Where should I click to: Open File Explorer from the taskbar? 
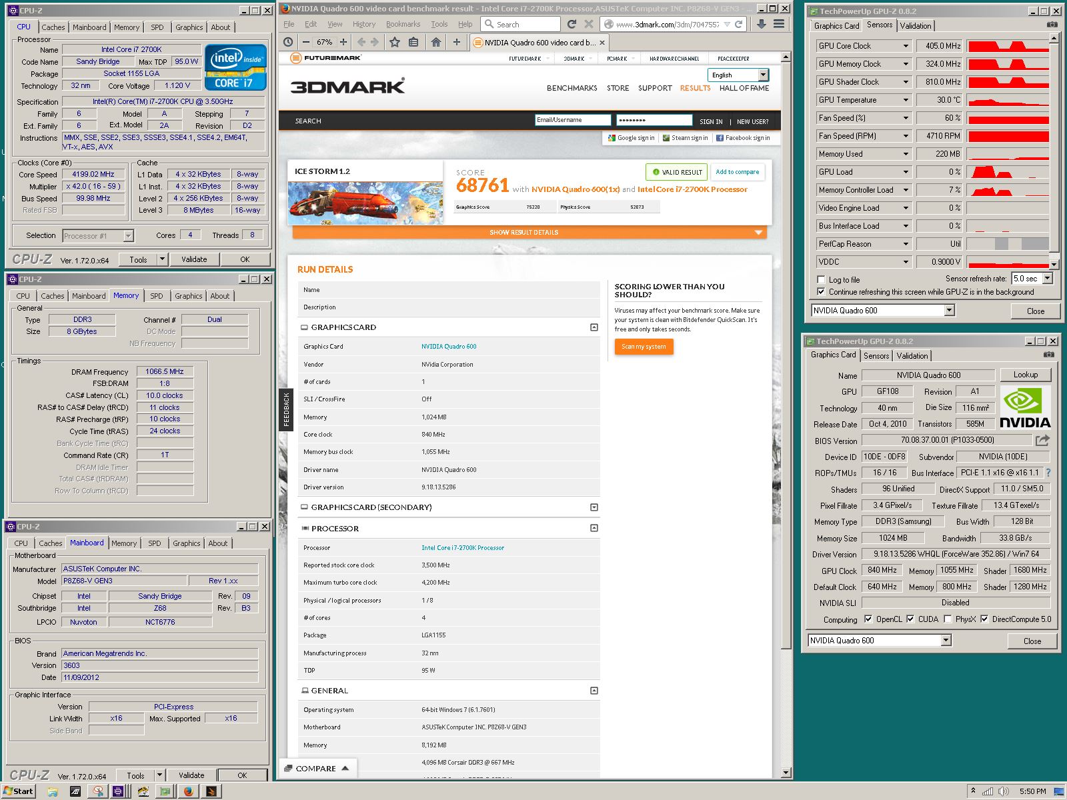point(53,791)
